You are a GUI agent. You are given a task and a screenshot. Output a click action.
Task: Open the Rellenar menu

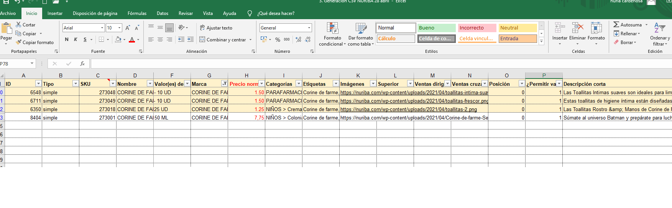(x=627, y=33)
